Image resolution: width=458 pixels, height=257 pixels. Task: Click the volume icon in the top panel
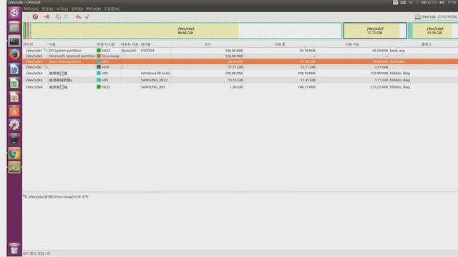[x=442, y=2]
